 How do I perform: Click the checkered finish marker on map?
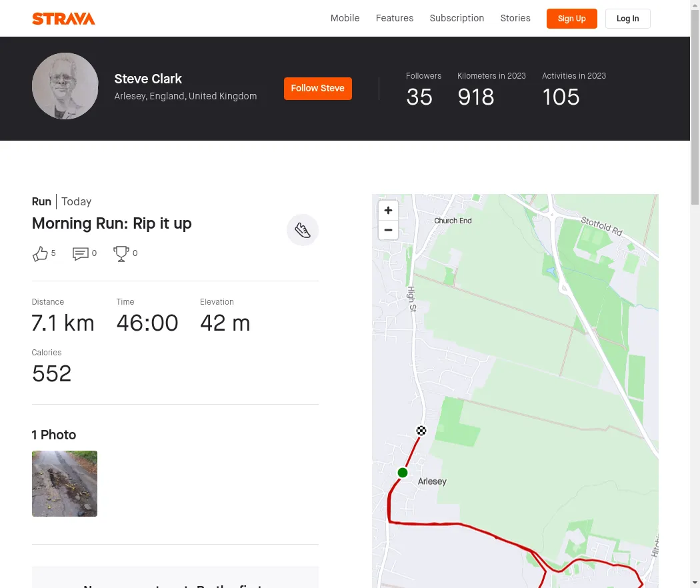421,431
